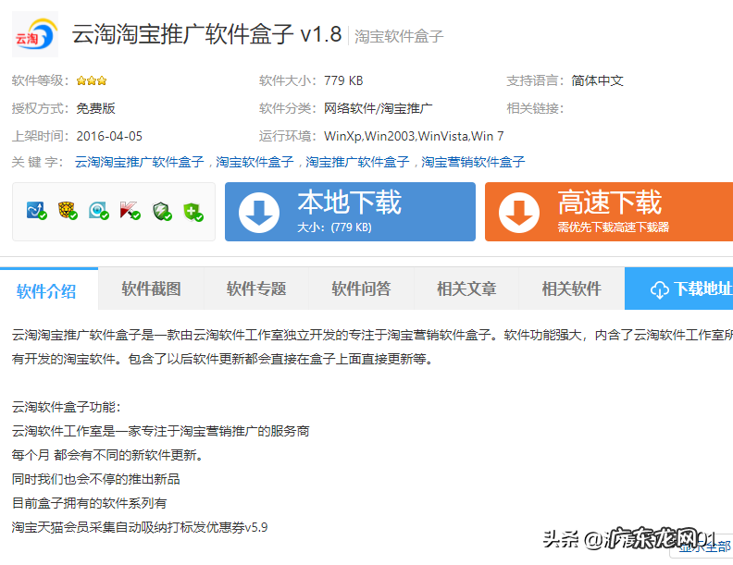The image size is (733, 565).
Task: Open keyword link 淘宝软件盒子
Action: click(x=255, y=162)
